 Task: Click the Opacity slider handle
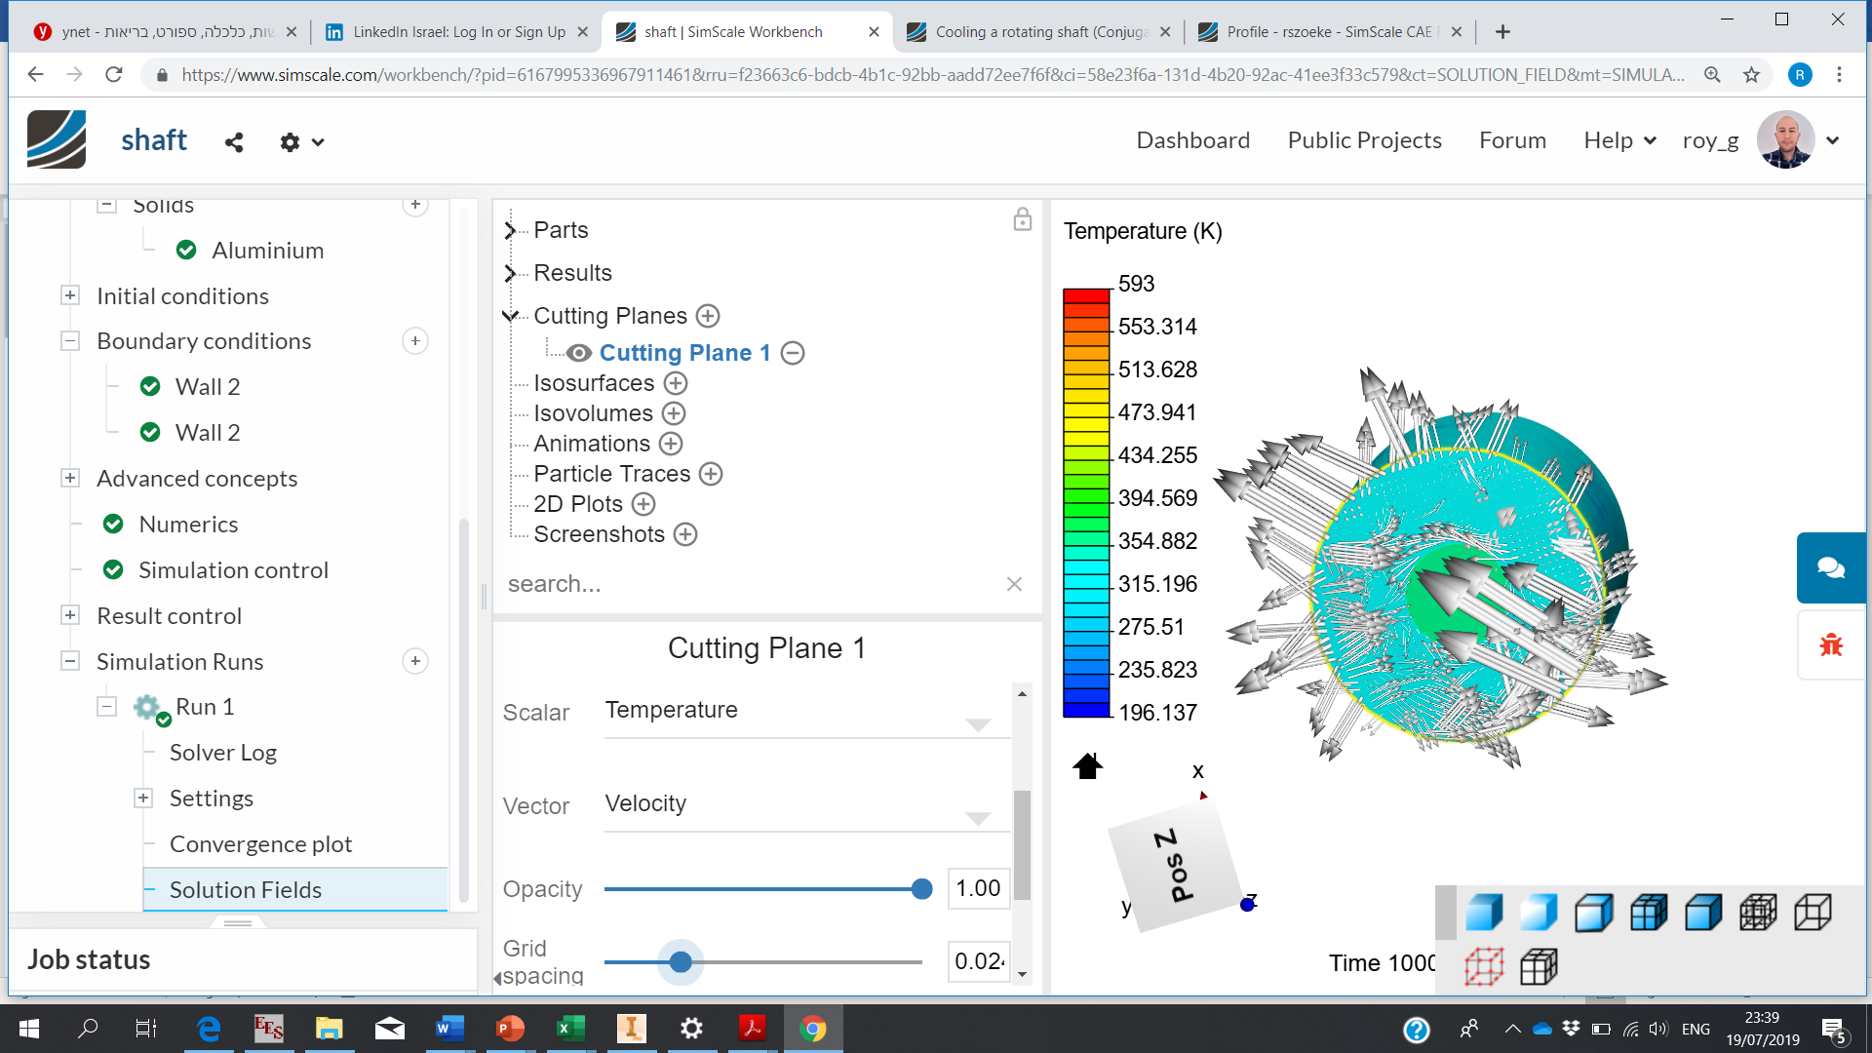(x=921, y=889)
